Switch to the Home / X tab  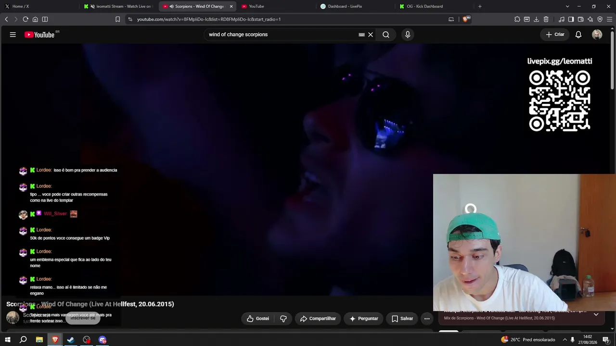40,6
